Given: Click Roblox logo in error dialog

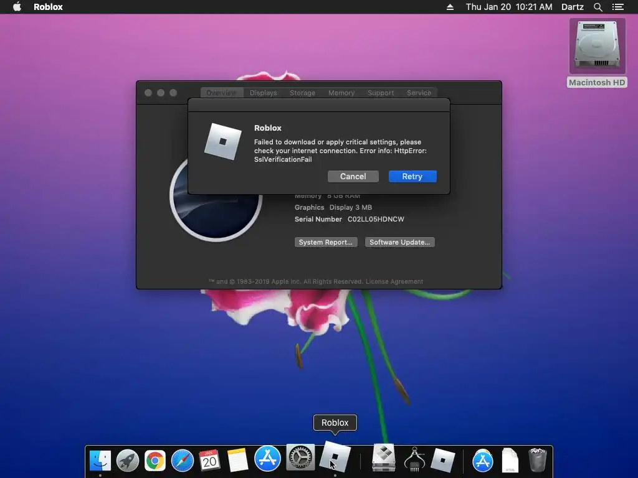Looking at the screenshot, I should click(223, 141).
